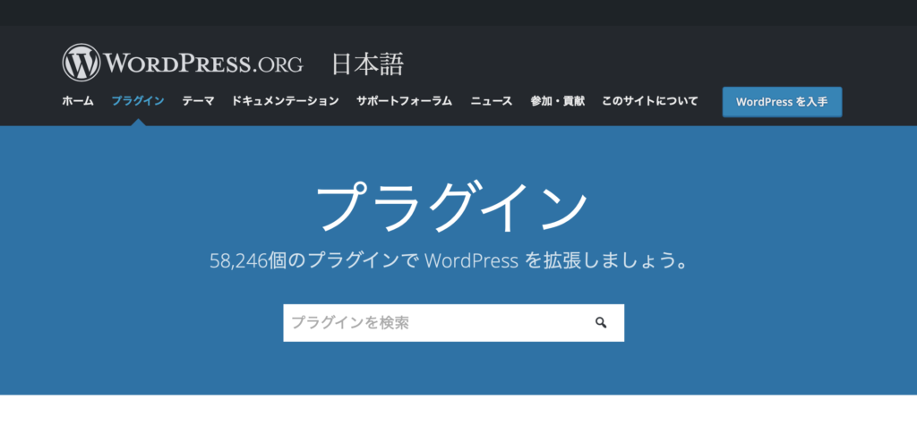The image size is (917, 425).
Task: Click the dark strip at the very top
Action: 458,13
